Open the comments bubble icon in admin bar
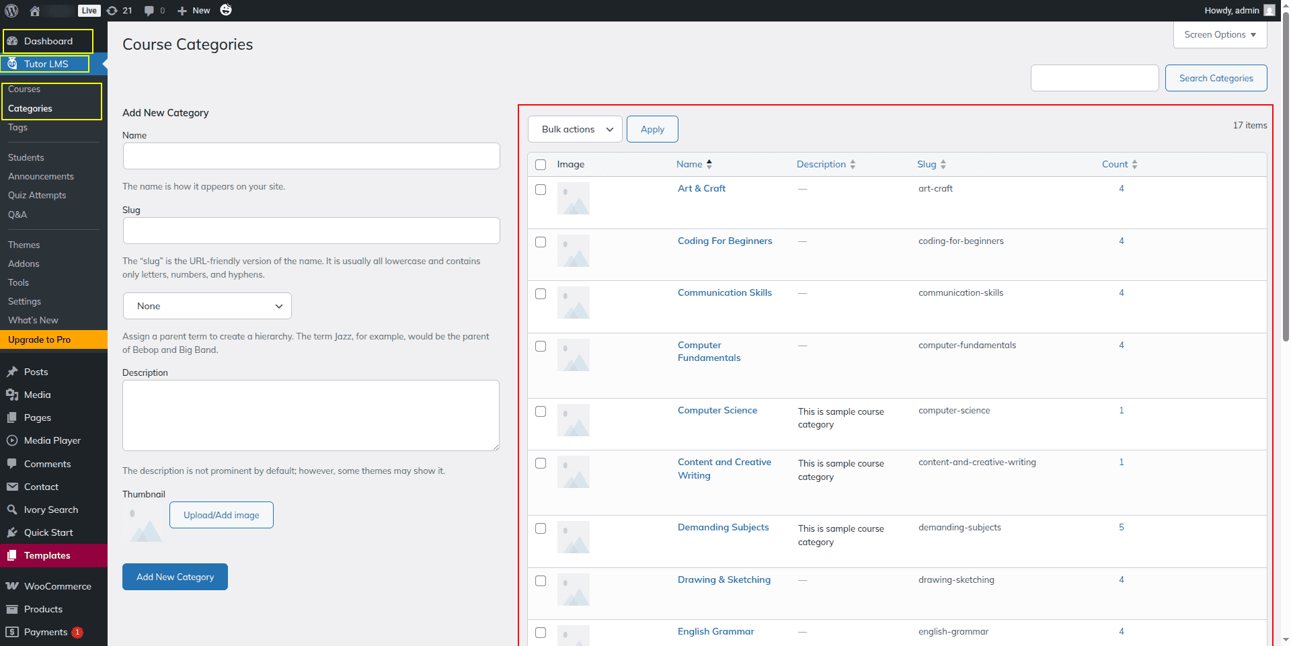 [149, 11]
